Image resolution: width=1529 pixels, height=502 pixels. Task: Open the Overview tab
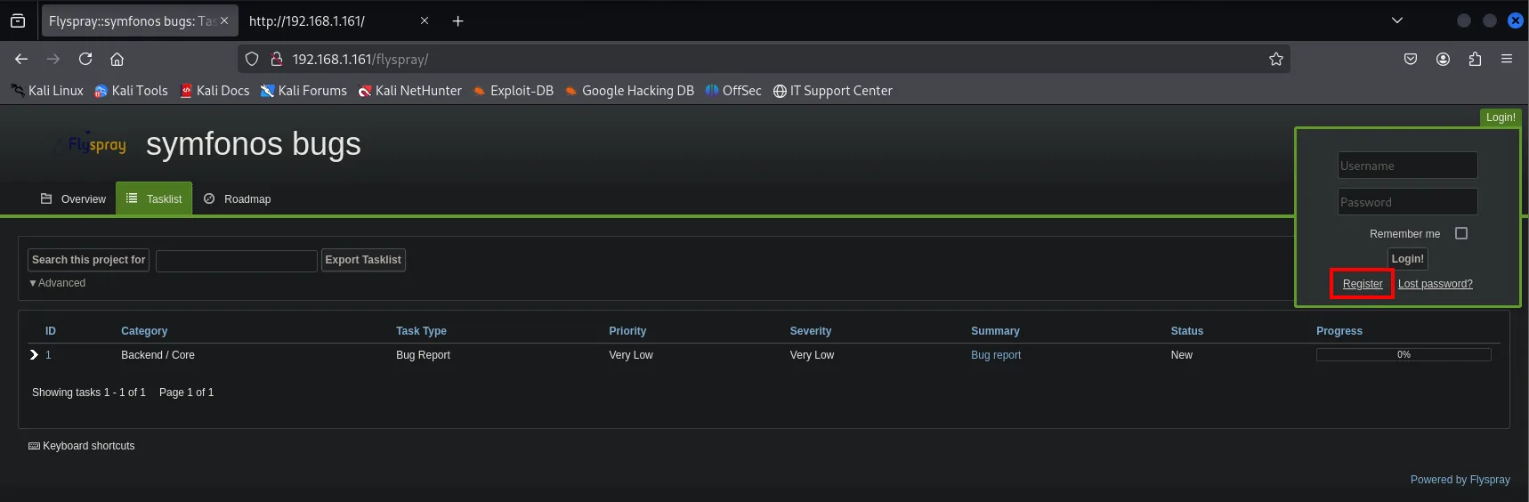tap(73, 199)
